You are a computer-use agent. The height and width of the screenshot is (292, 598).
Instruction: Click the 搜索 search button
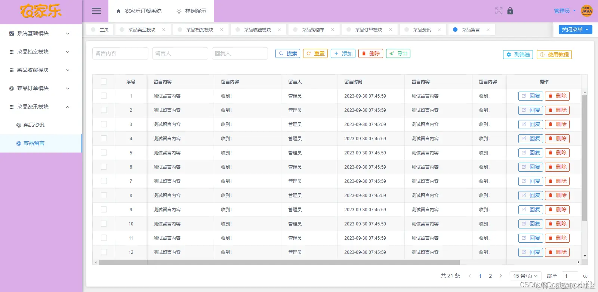(x=288, y=53)
